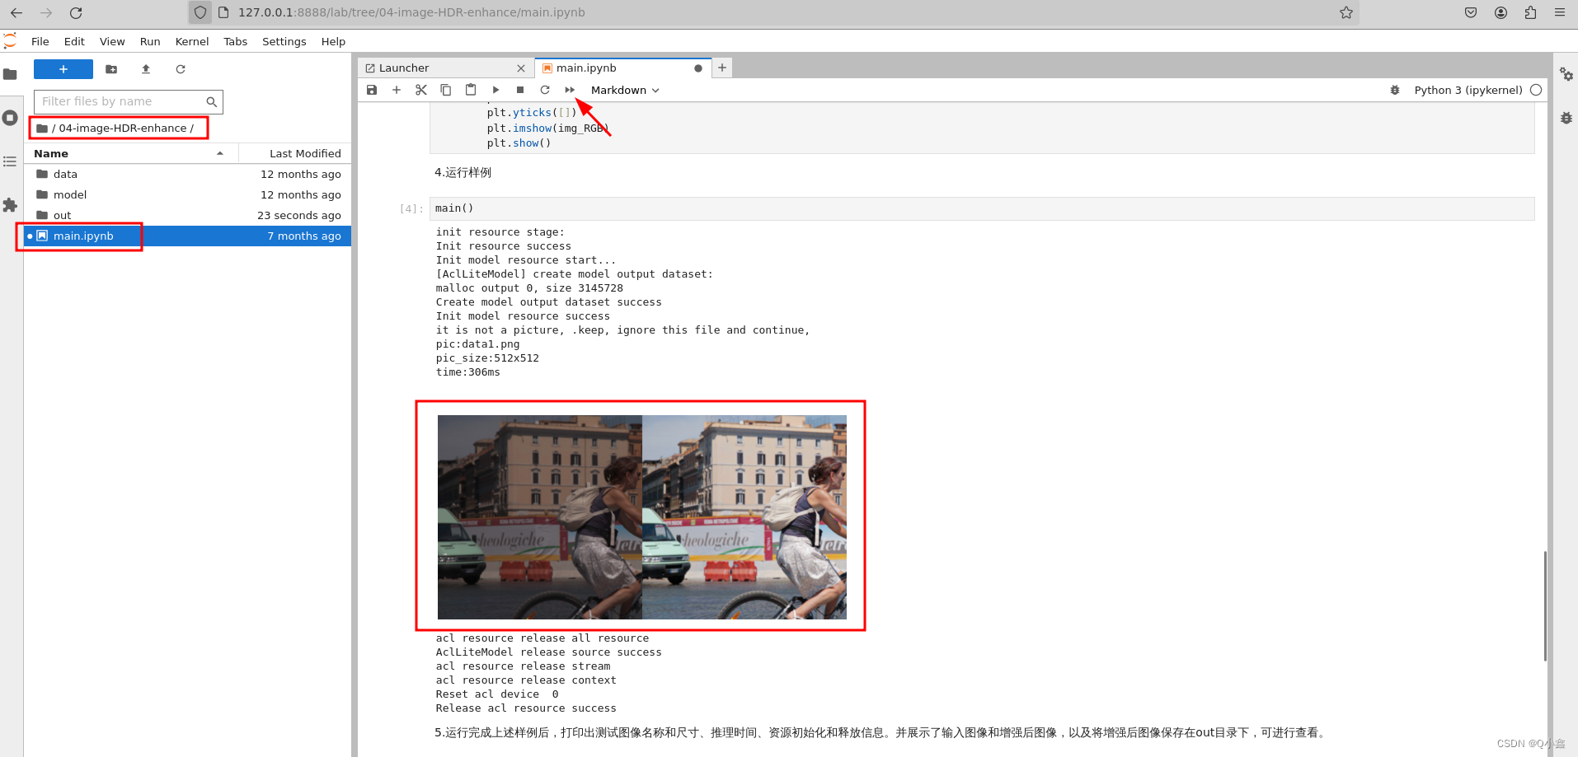Open the property inspector gears on right sidebar

click(x=1566, y=74)
